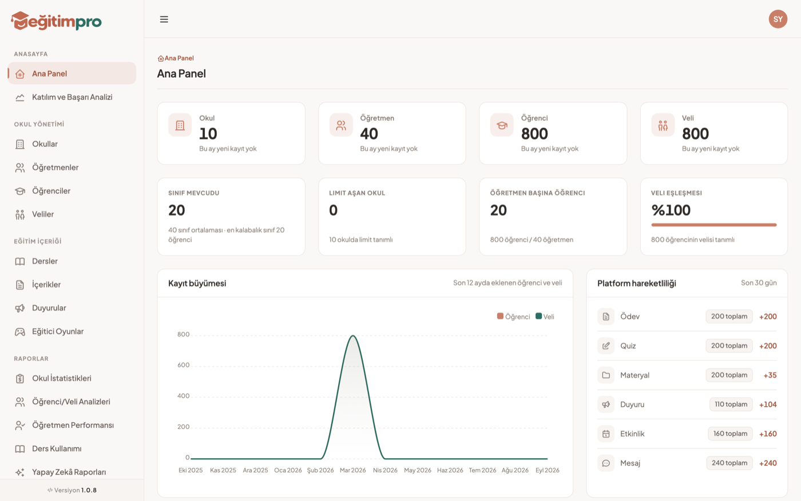Click the 200 toplam badge for Ödev
The width and height of the screenshot is (801, 501).
[x=729, y=316]
